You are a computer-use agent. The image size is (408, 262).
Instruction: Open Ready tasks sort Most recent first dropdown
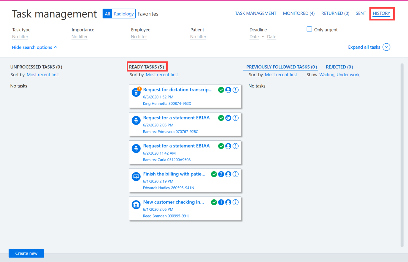[x=162, y=75]
